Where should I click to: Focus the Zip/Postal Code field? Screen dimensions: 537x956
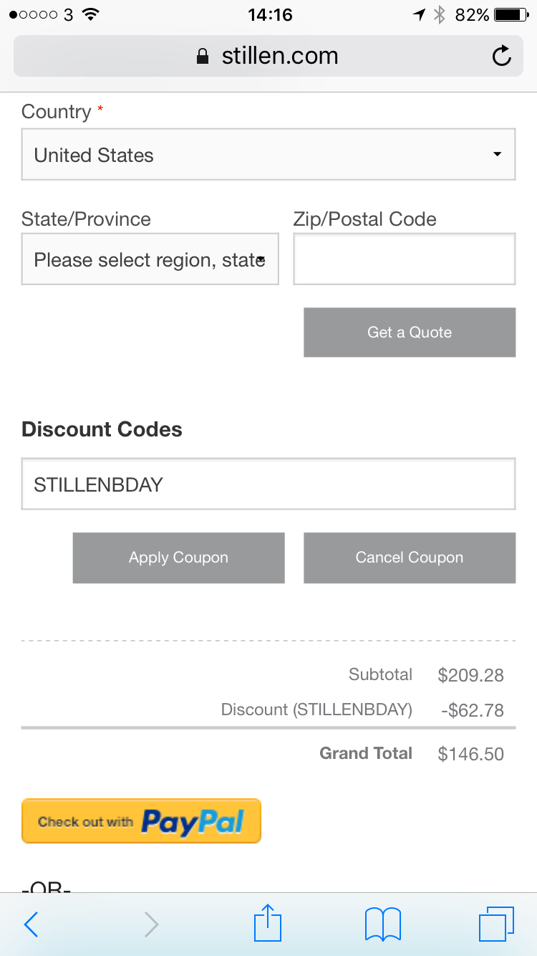[x=404, y=259]
